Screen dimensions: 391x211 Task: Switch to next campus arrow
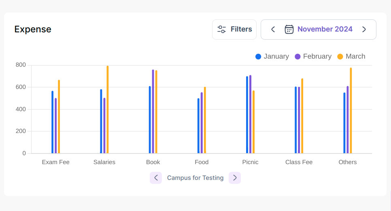(235, 178)
